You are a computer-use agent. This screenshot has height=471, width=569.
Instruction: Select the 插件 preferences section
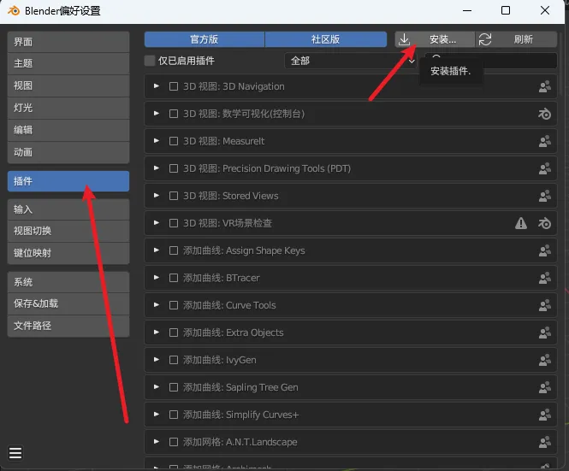pos(68,181)
